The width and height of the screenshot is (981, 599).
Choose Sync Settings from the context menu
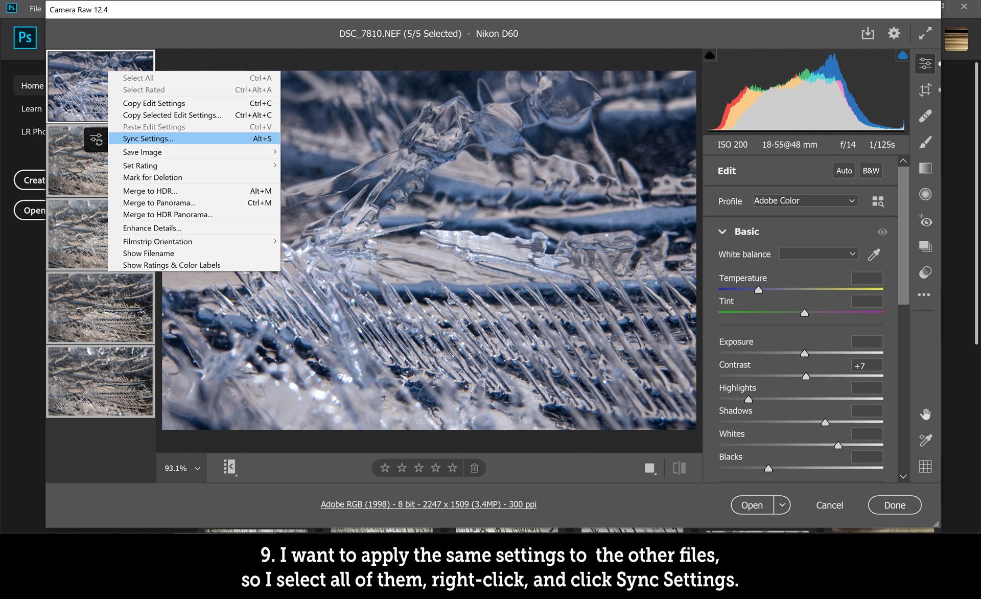pyautogui.click(x=148, y=138)
